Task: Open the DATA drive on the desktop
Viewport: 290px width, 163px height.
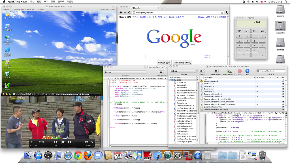Action: (280, 27)
